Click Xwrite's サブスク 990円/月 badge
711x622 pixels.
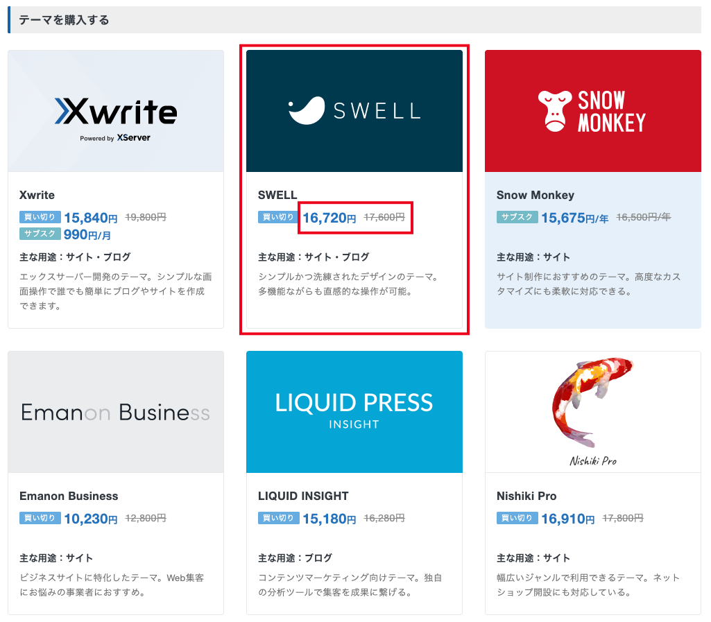pos(40,234)
